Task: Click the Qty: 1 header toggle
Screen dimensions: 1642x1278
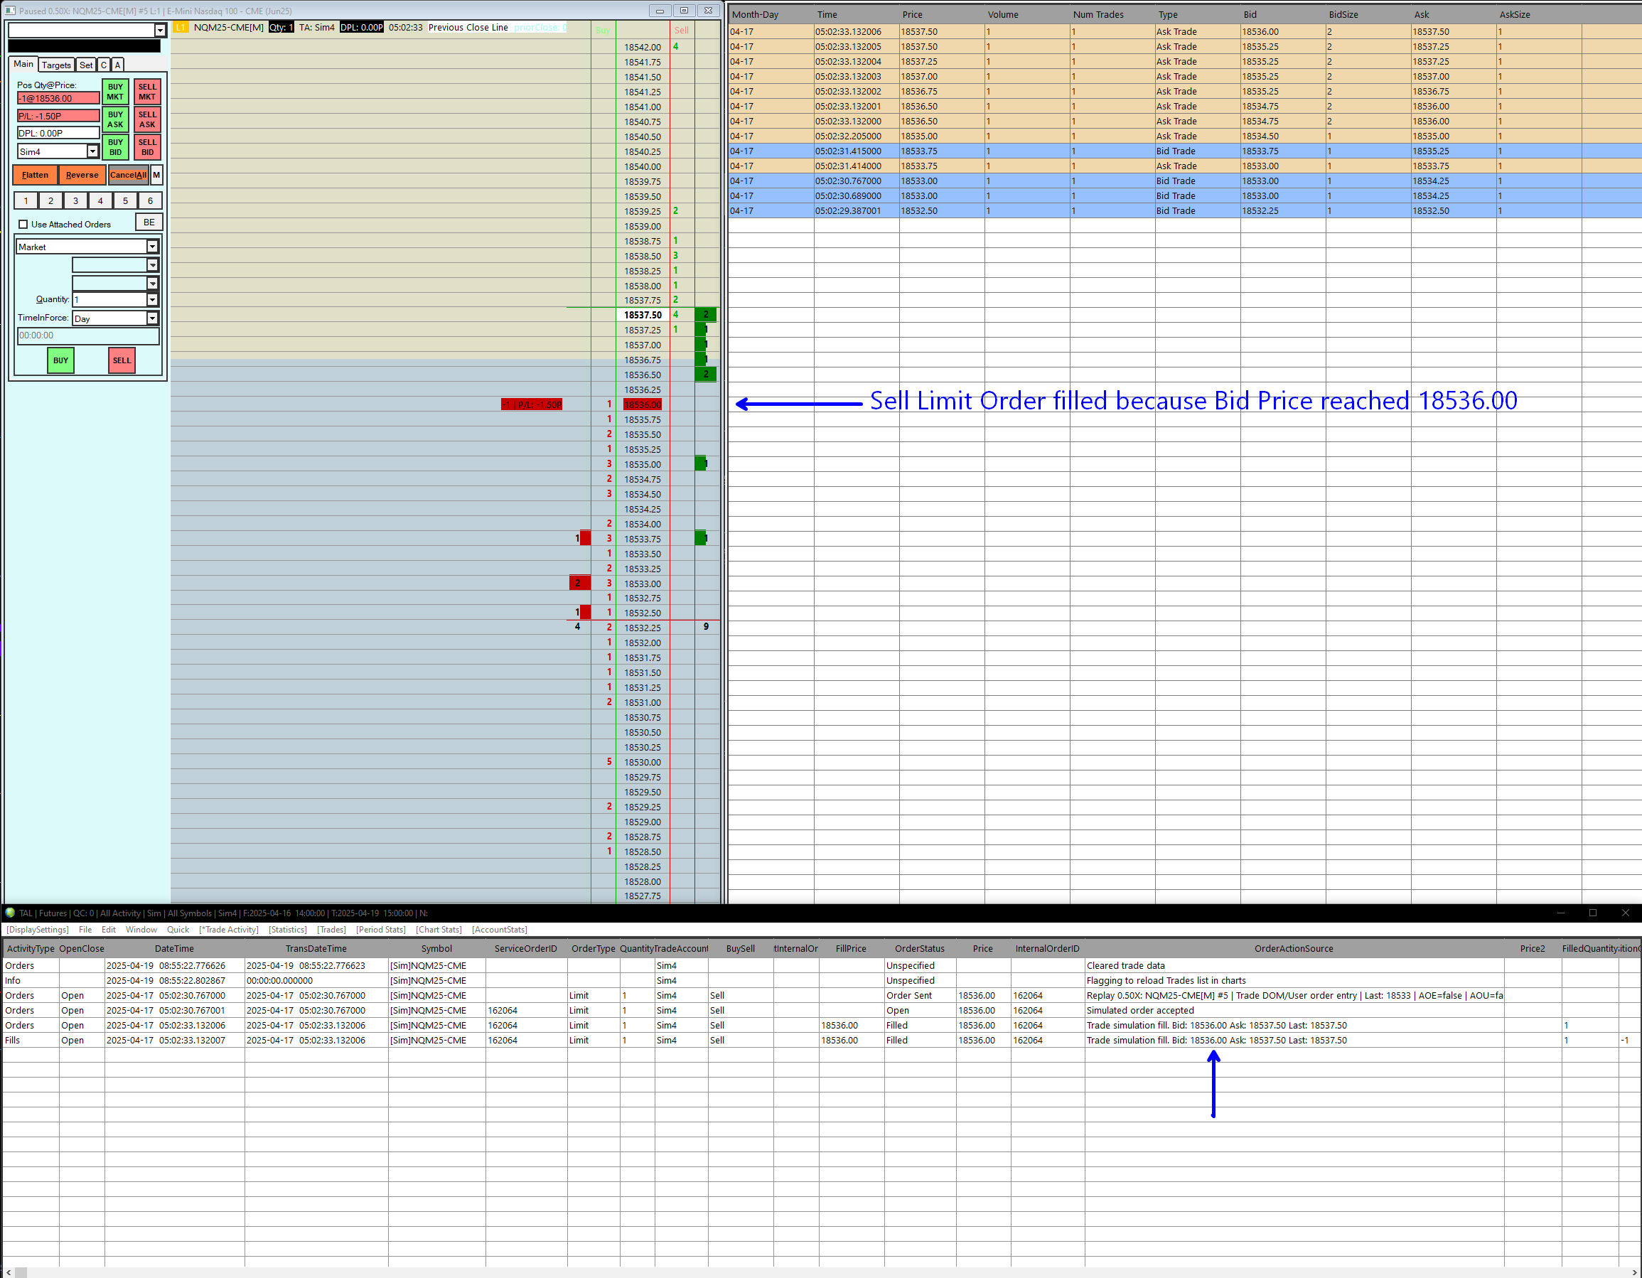Action: [281, 28]
